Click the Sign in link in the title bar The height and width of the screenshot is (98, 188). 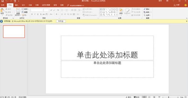coord(160,1)
